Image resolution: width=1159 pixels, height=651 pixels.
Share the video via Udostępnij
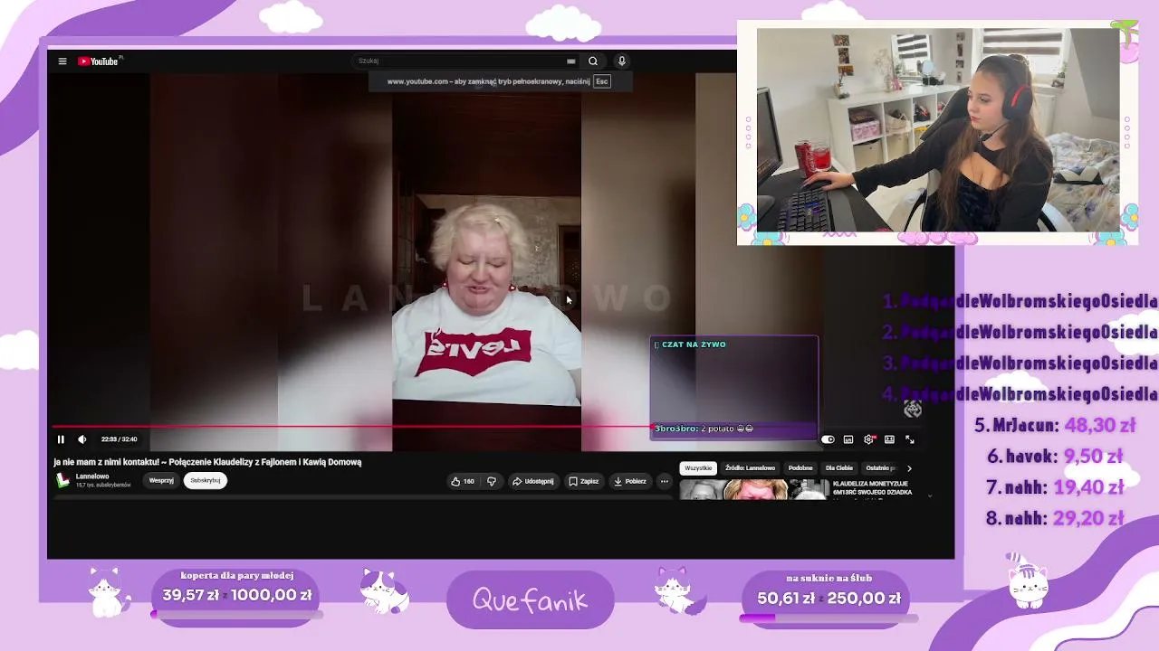coord(532,481)
